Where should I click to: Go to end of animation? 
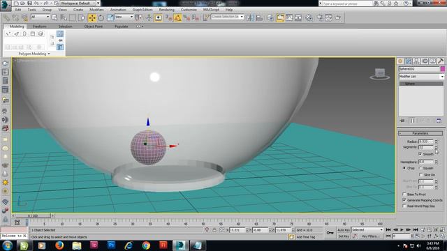416,229
